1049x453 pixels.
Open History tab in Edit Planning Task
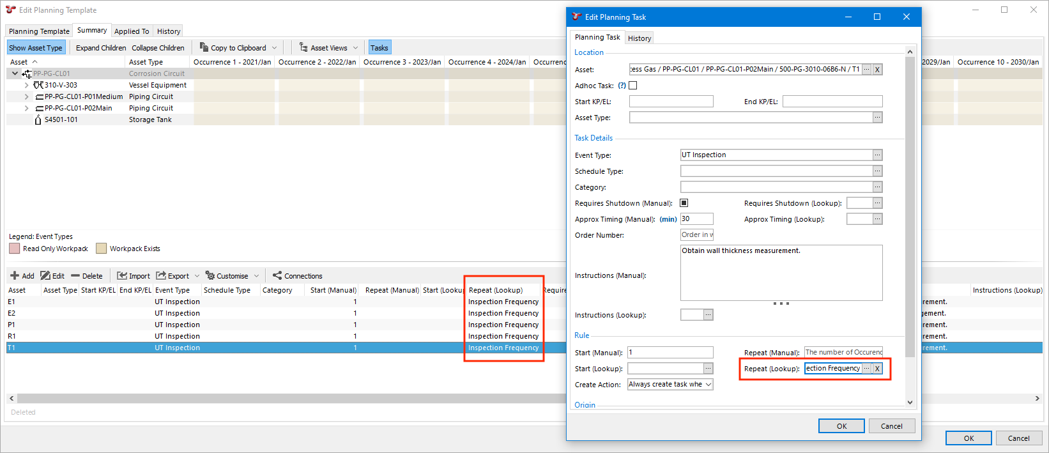tap(639, 38)
